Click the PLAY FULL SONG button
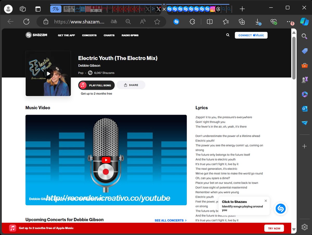The image size is (312, 235). [96, 85]
